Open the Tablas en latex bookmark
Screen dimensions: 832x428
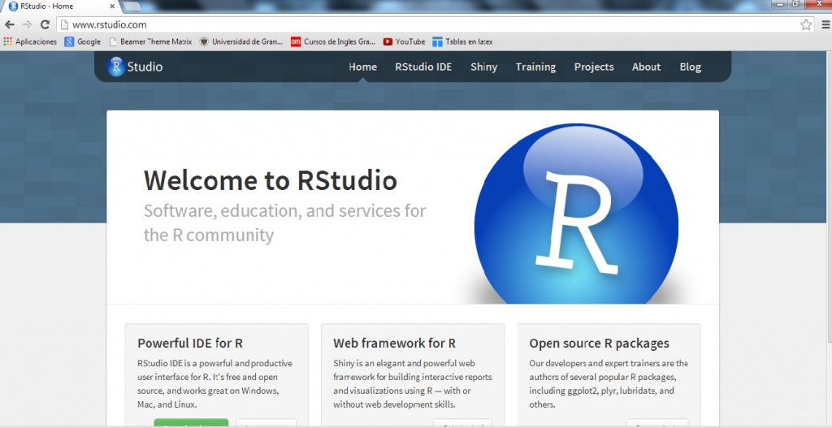tap(462, 41)
